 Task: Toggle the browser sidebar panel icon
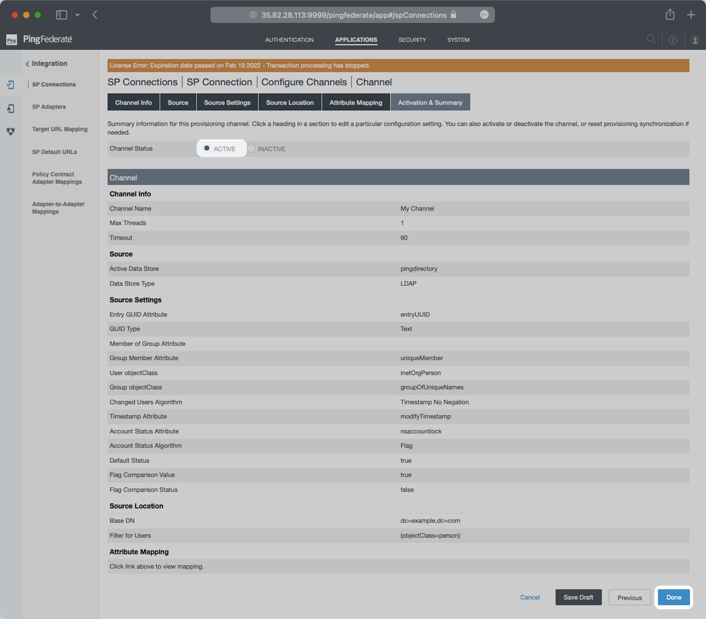(x=61, y=15)
